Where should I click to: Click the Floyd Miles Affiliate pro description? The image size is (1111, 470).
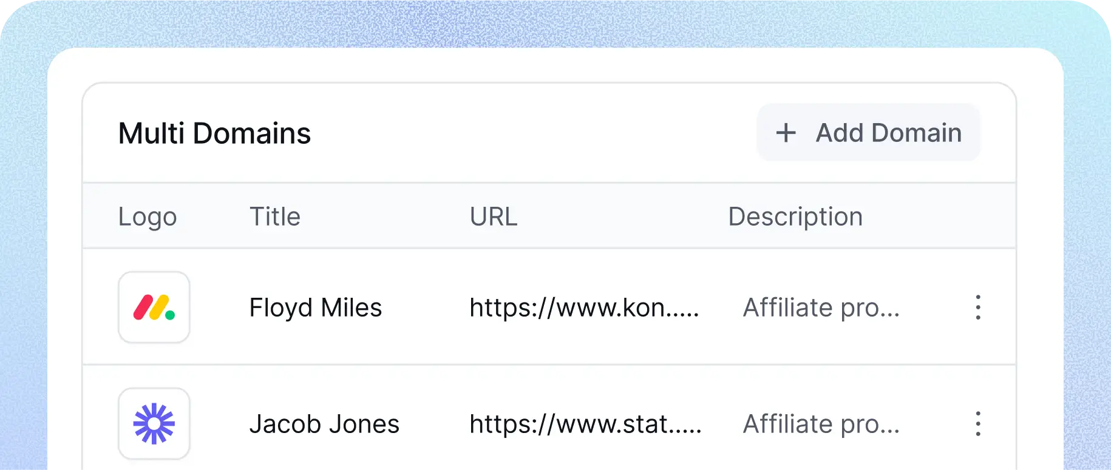click(821, 307)
